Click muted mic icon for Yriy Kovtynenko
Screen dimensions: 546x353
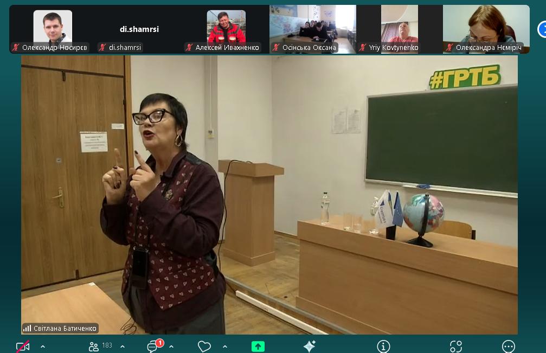pos(363,47)
